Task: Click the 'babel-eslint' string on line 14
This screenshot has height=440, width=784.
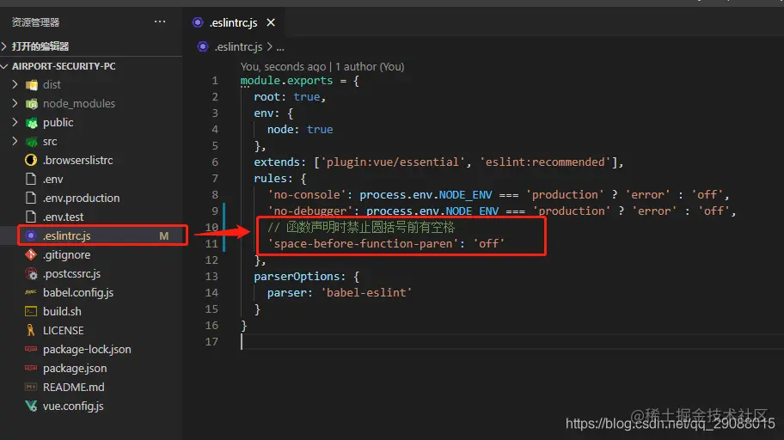Action: (x=366, y=292)
